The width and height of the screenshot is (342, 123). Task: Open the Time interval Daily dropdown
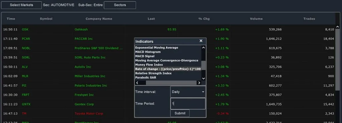pyautogui.click(x=188, y=92)
